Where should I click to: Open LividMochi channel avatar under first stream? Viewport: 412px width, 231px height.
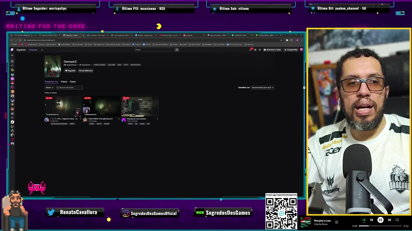pyautogui.click(x=47, y=120)
